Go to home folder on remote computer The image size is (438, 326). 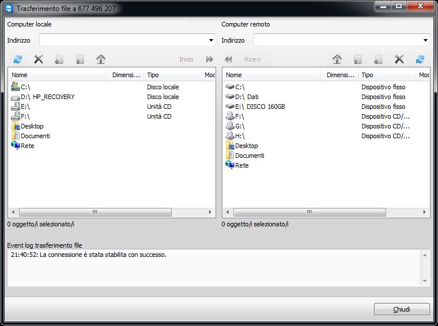337,59
